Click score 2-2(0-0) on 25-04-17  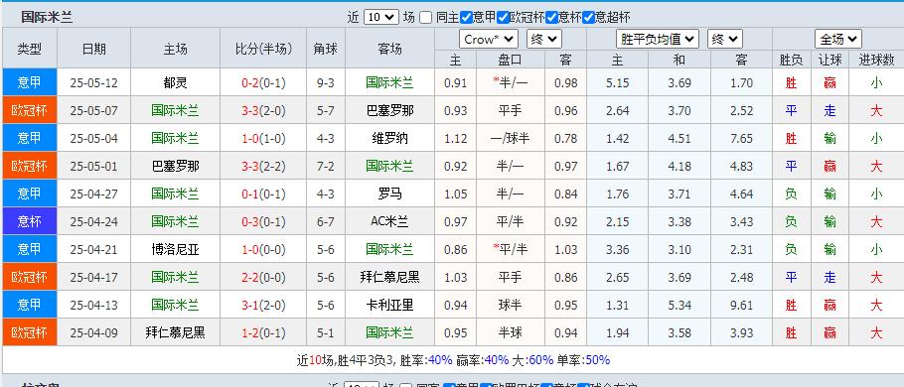(x=263, y=277)
